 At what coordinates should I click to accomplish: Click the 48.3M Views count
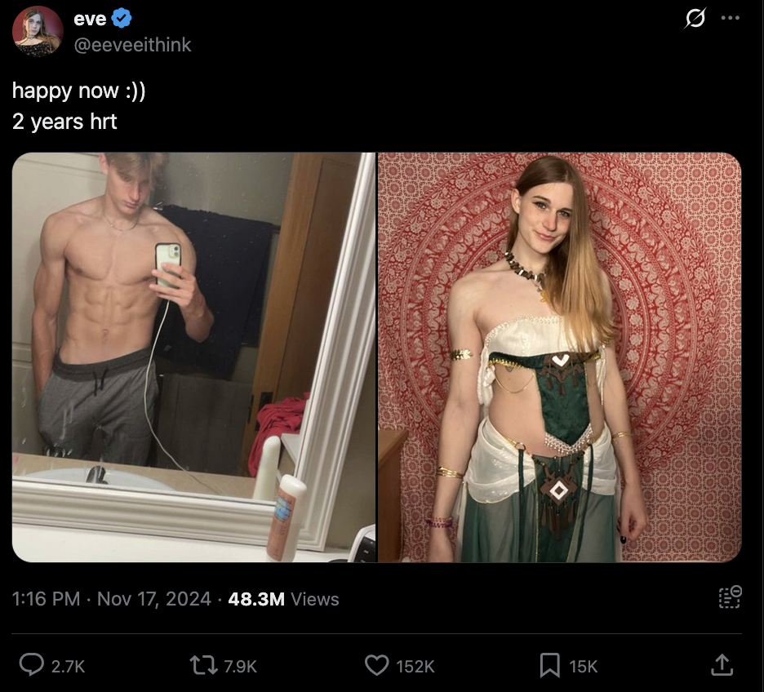point(283,599)
